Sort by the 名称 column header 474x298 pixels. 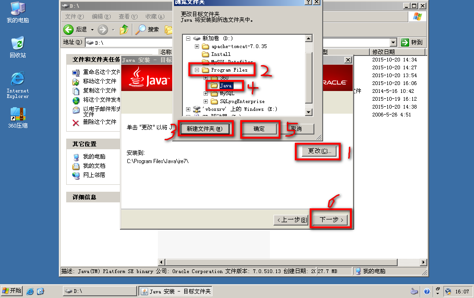click(x=166, y=52)
